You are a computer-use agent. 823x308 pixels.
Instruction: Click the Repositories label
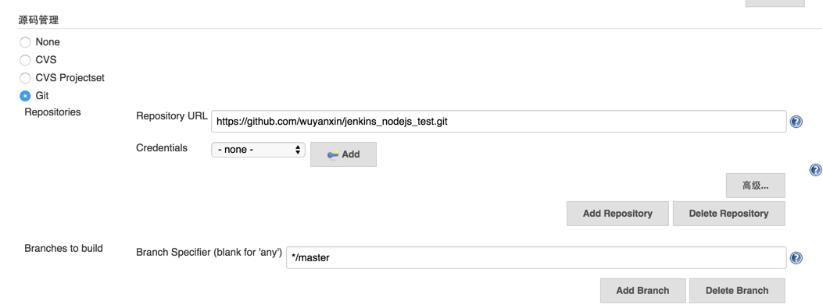(52, 112)
